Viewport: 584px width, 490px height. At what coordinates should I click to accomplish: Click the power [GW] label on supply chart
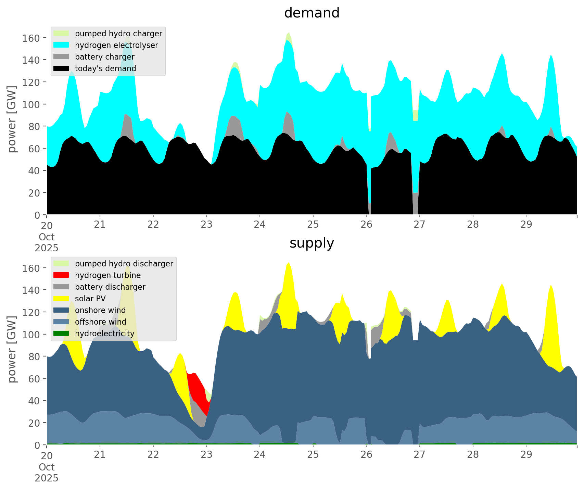pyautogui.click(x=12, y=349)
